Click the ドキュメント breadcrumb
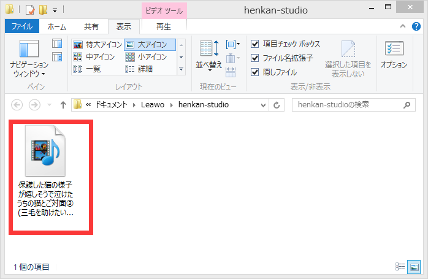This screenshot has width=428, height=279. pyautogui.click(x=111, y=105)
